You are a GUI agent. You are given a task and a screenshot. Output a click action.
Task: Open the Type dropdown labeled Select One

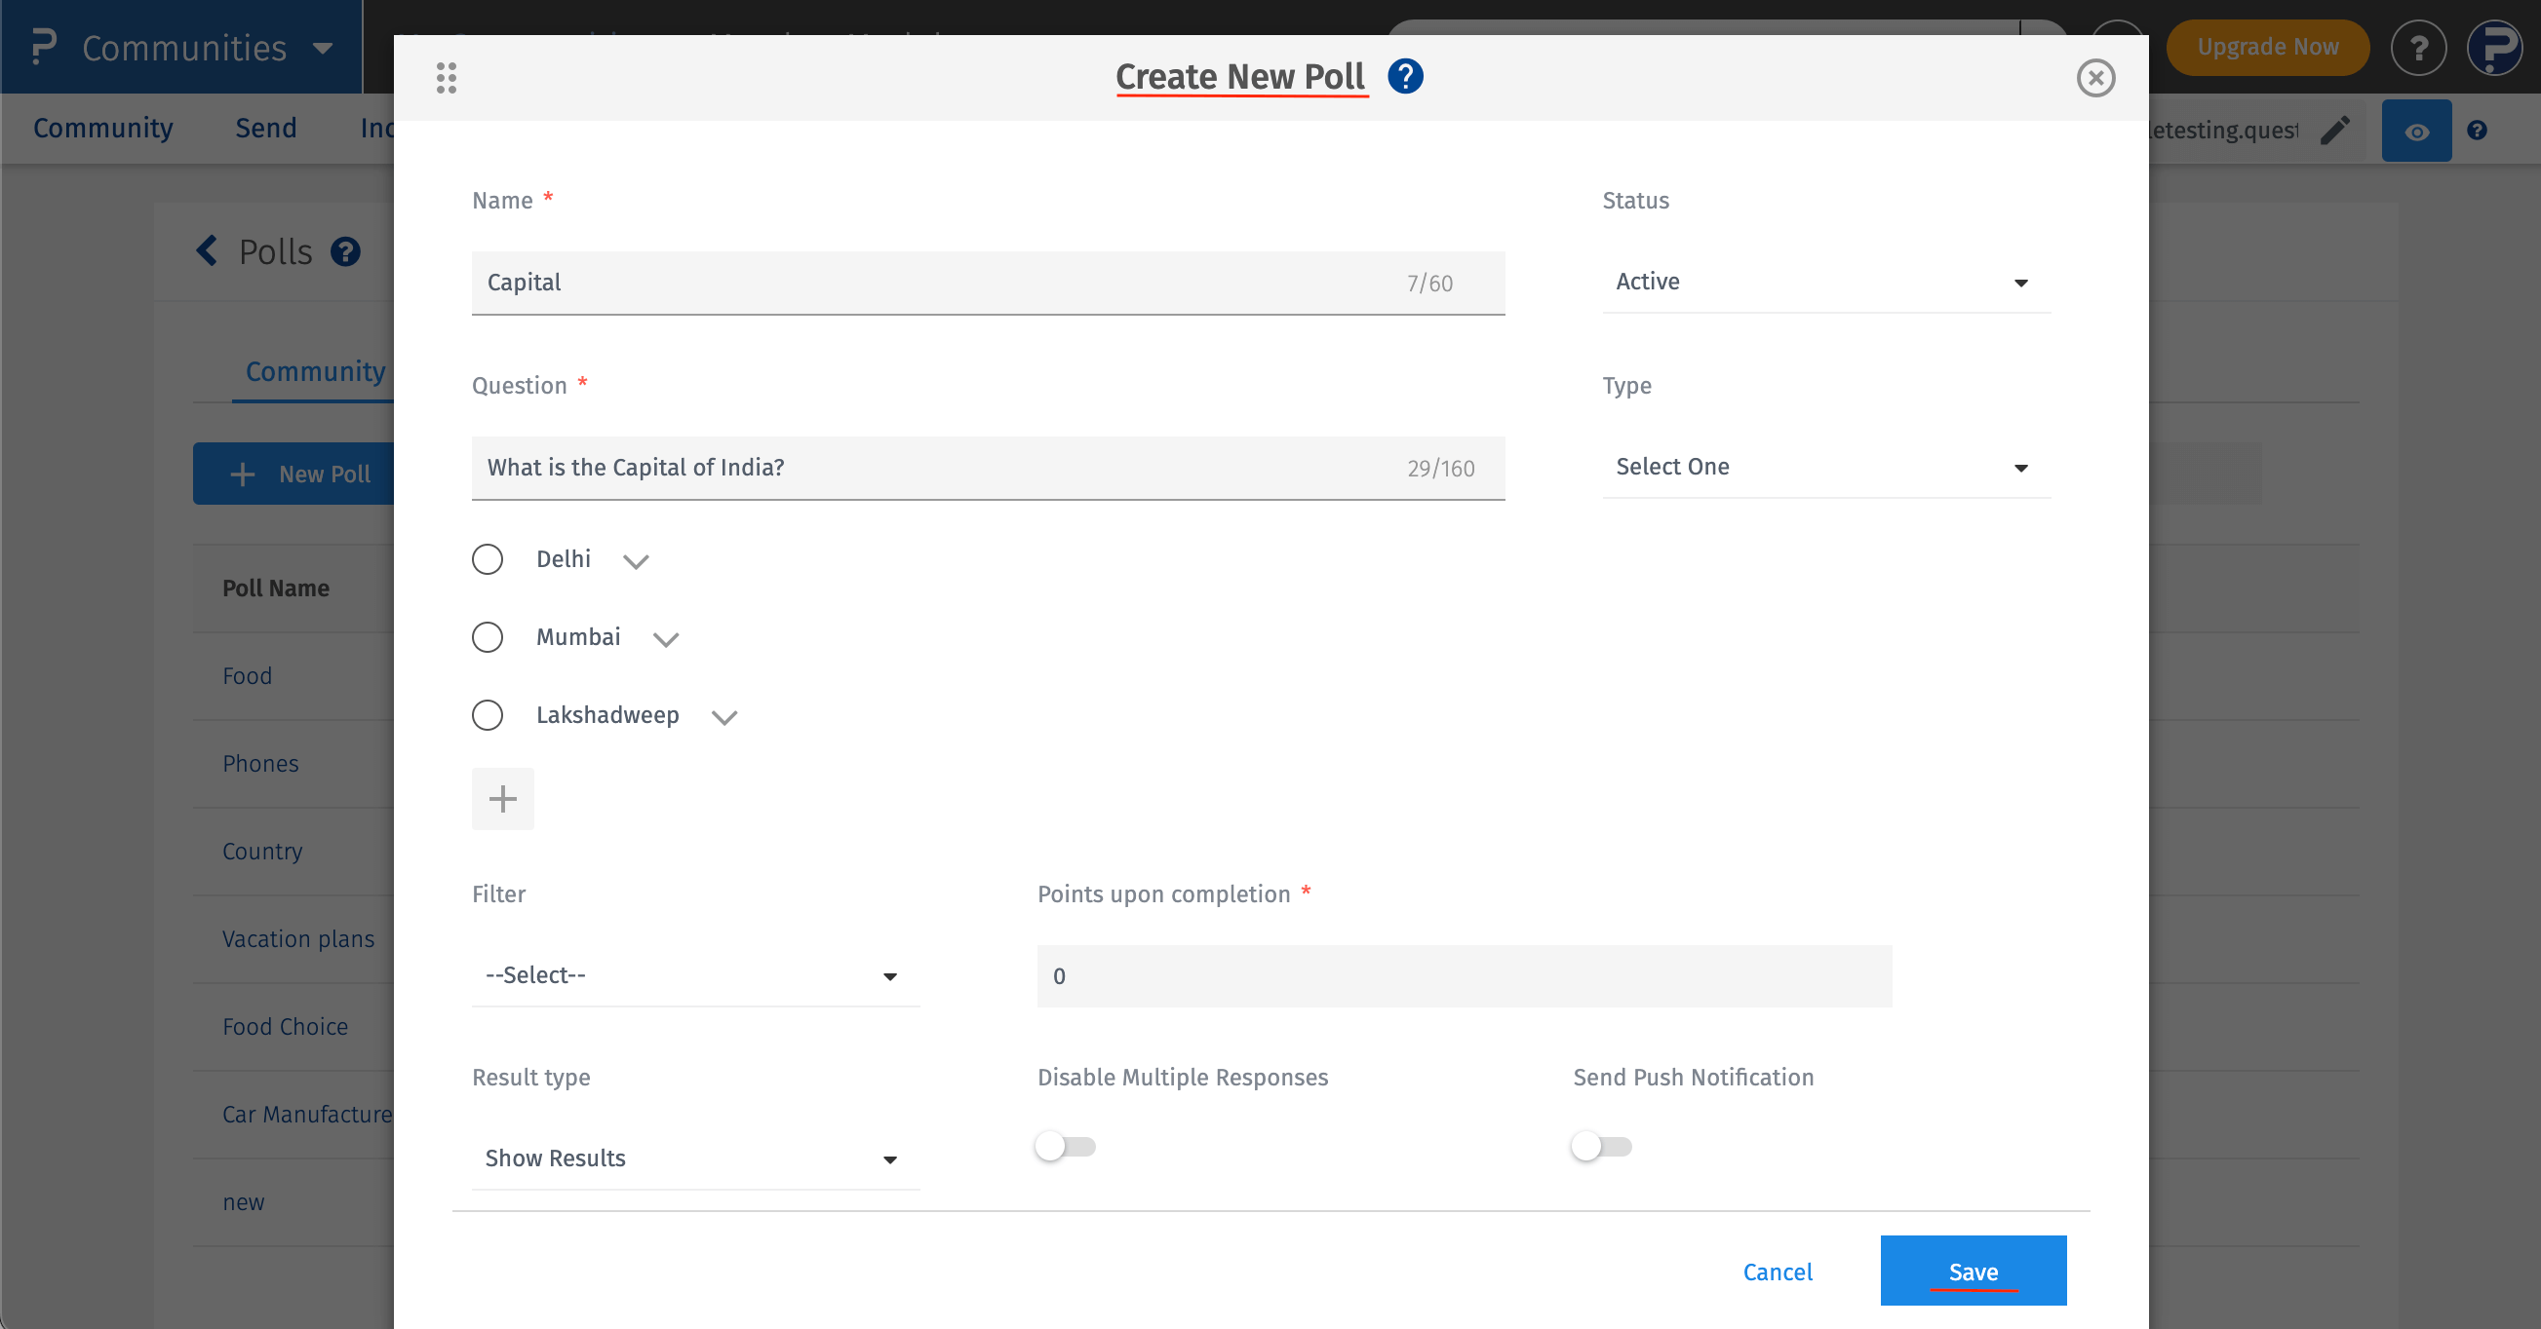tap(1826, 467)
